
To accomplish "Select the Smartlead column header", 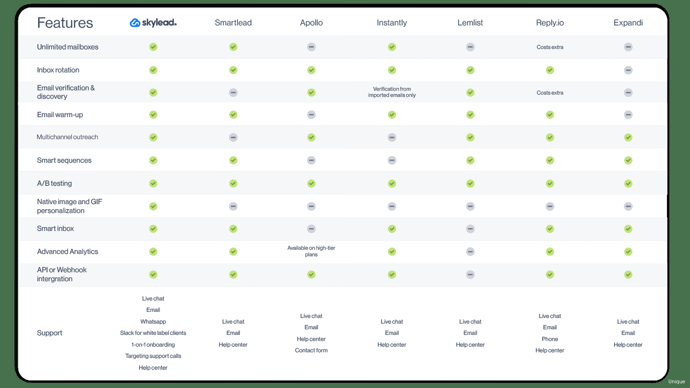I will pyautogui.click(x=233, y=23).
